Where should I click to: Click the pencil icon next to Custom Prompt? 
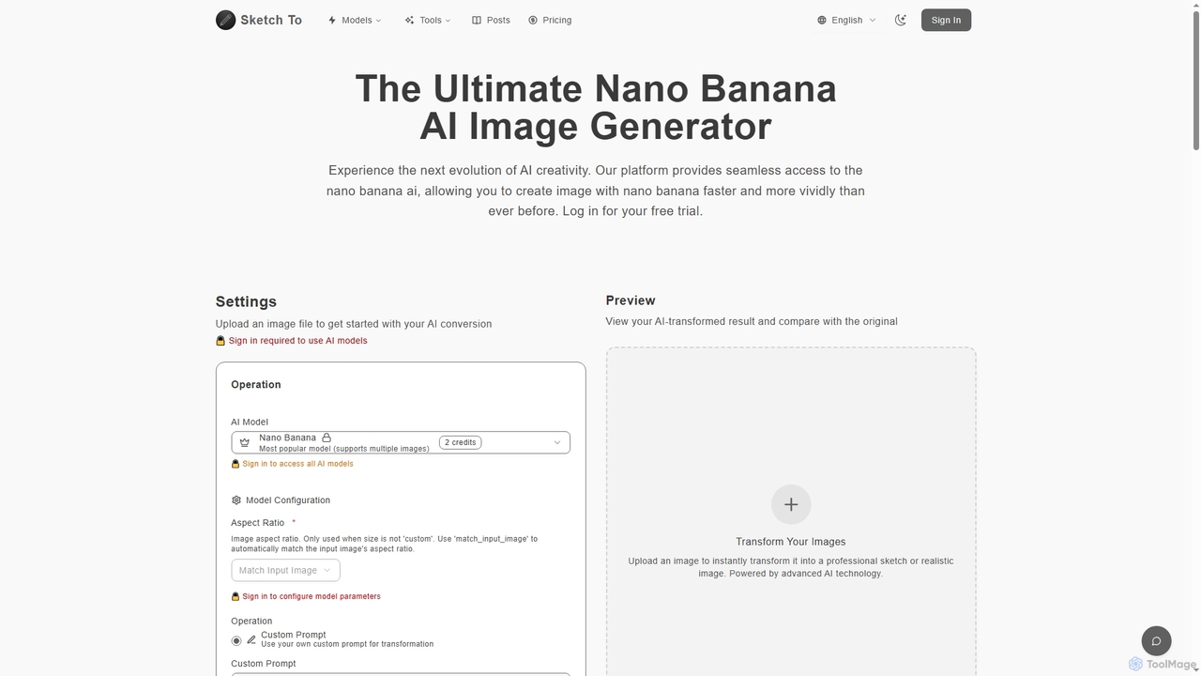(x=251, y=639)
